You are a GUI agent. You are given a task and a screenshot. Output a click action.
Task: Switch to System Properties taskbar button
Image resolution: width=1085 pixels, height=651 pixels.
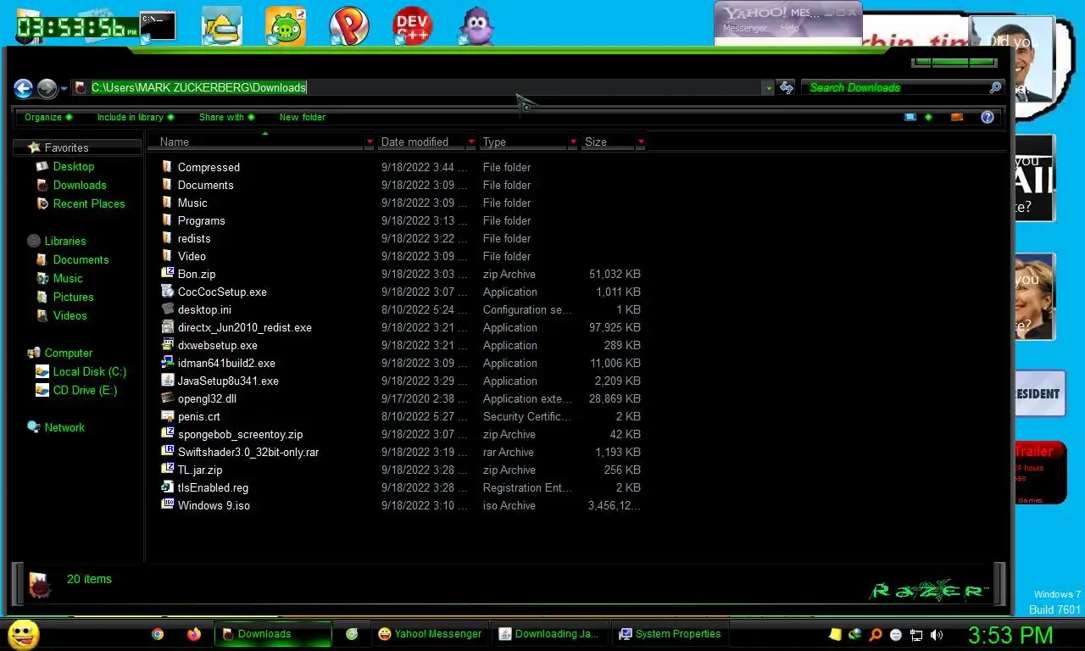(x=670, y=634)
